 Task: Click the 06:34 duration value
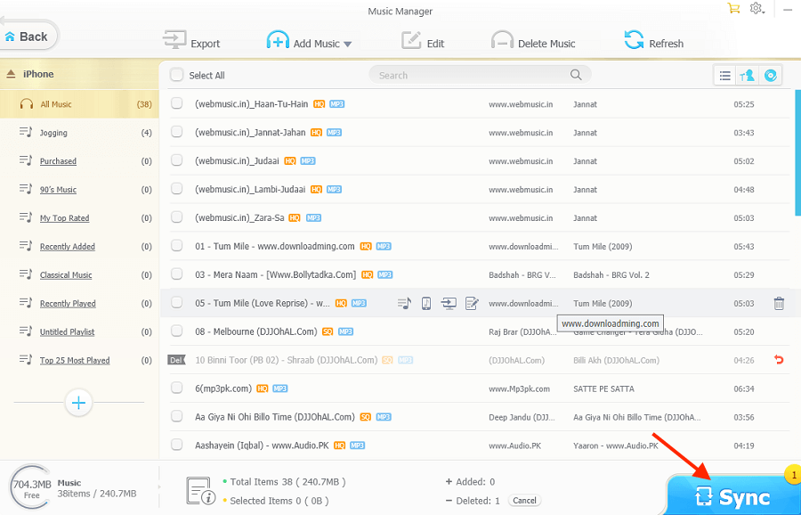coord(744,389)
